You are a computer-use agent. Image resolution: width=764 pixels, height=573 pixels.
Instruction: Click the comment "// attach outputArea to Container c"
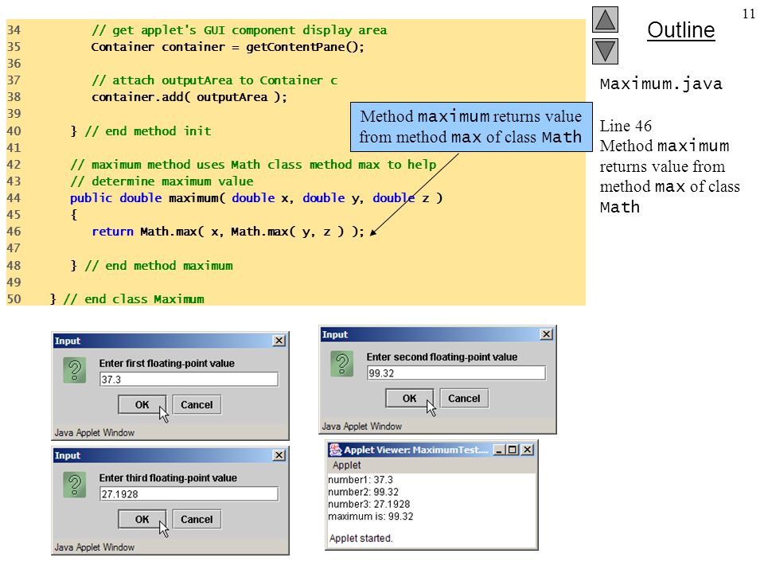(214, 80)
